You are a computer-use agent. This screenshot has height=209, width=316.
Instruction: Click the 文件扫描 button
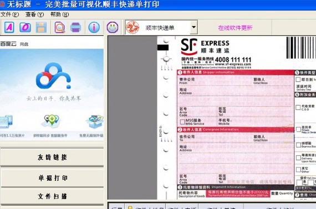click(53, 196)
